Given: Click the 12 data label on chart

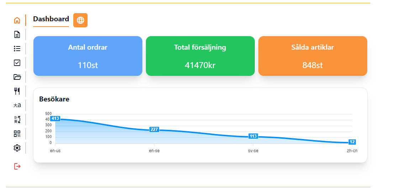Looking at the screenshot, I should click(352, 142).
